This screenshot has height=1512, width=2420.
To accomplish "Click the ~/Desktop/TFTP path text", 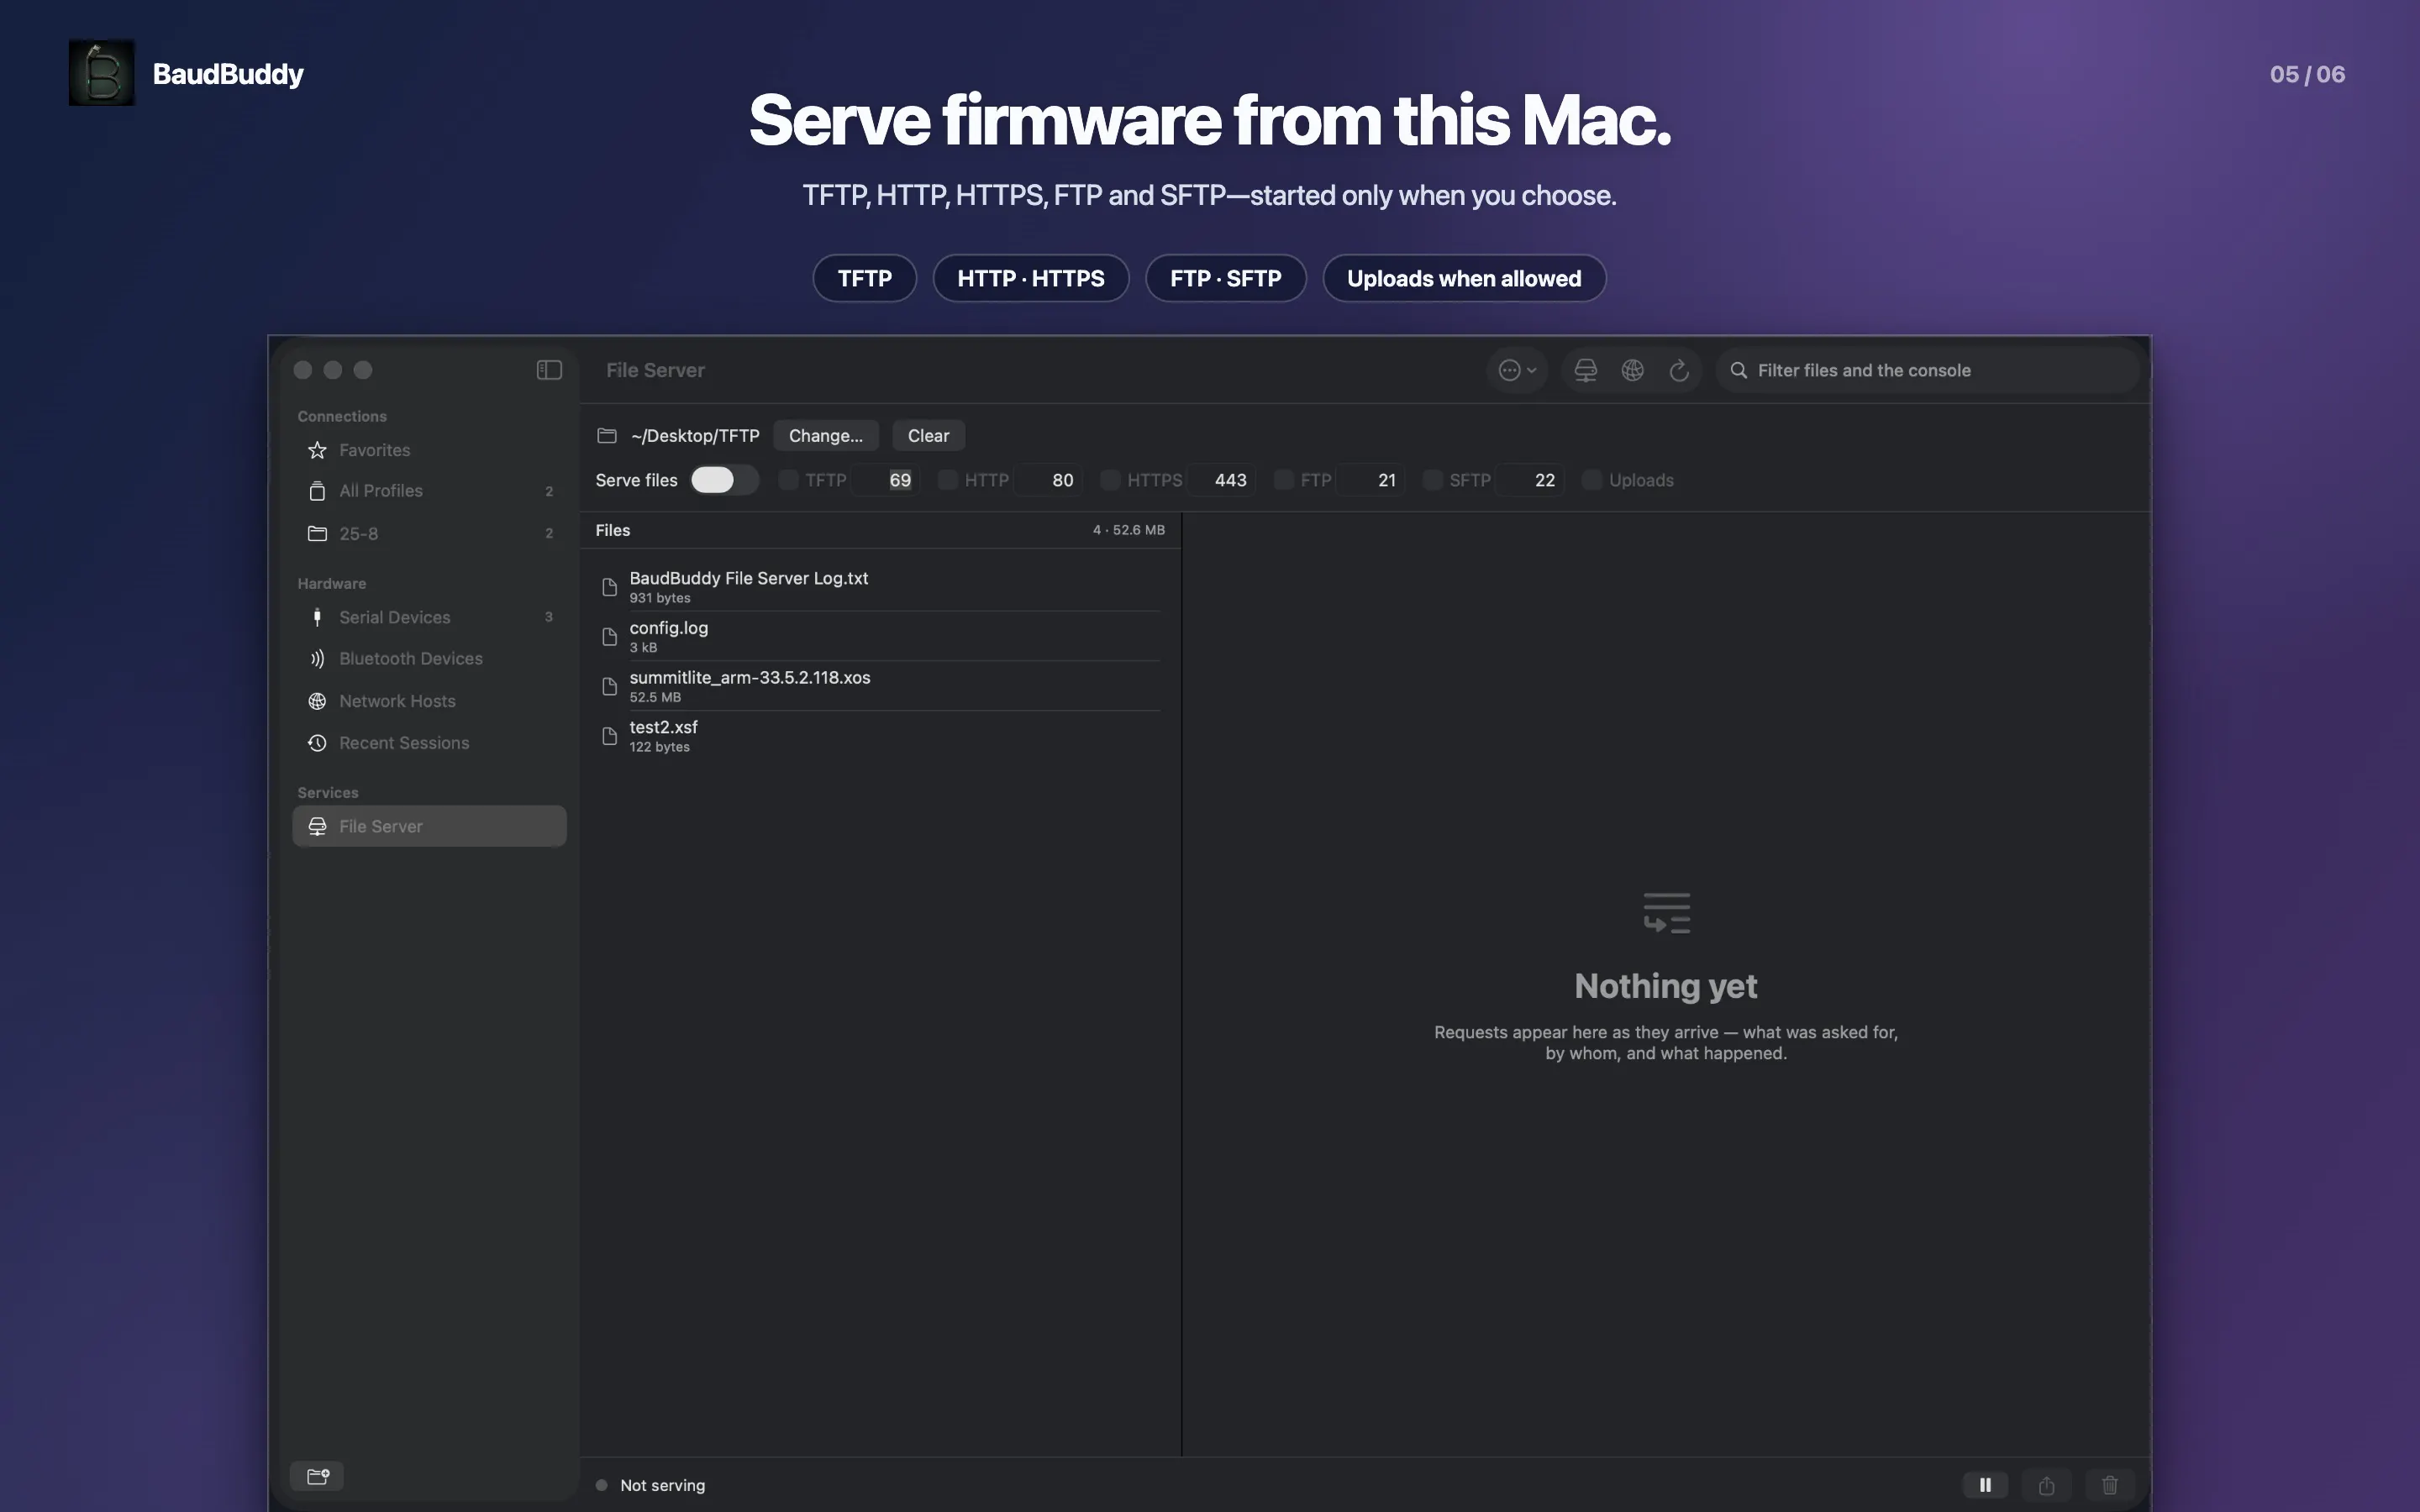I will pos(695,435).
